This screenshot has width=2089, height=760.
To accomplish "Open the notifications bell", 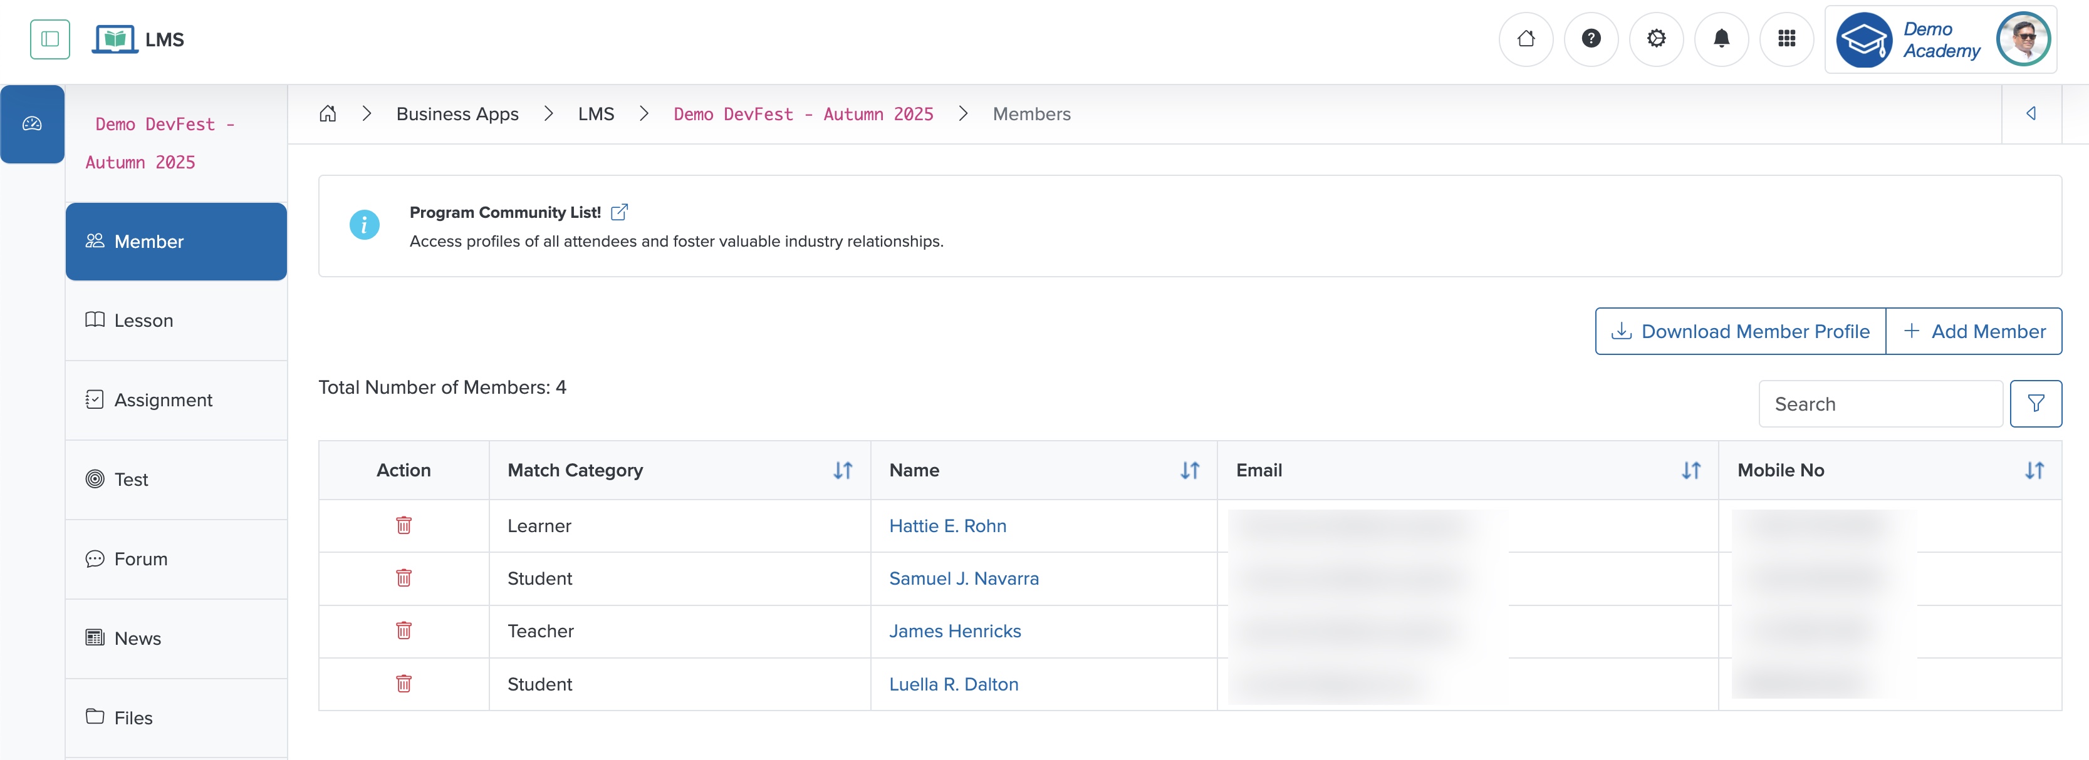I will tap(1722, 38).
